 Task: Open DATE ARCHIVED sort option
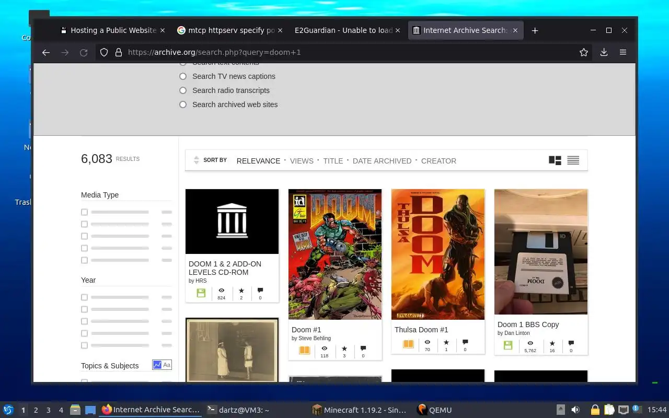pyautogui.click(x=382, y=161)
